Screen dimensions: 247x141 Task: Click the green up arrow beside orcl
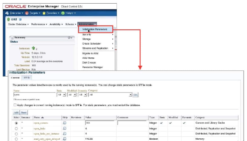point(8,19)
